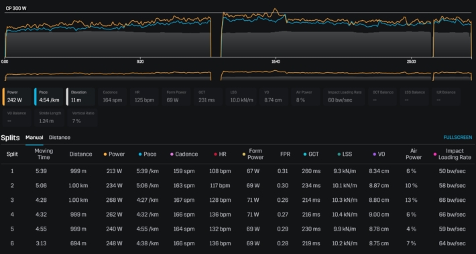This screenshot has height=254, width=476.
Task: Click the FPR column header
Action: tap(285, 154)
